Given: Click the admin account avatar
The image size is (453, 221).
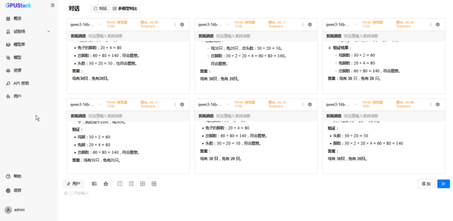Looking at the screenshot, I should (8, 210).
